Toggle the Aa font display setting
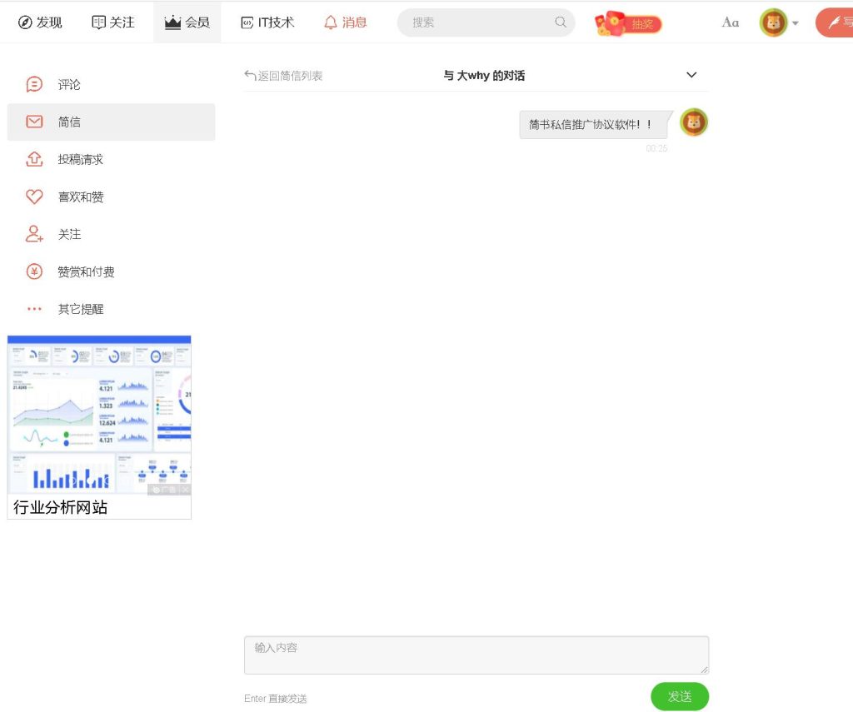 pyautogui.click(x=731, y=22)
